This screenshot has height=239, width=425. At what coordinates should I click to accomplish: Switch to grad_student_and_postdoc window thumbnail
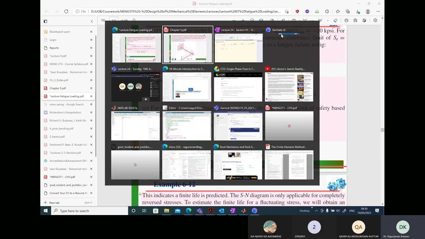pos(135,162)
